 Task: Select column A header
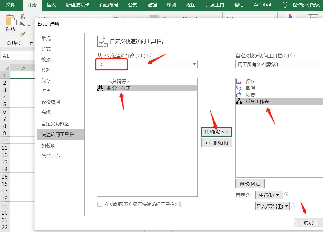pos(24,68)
